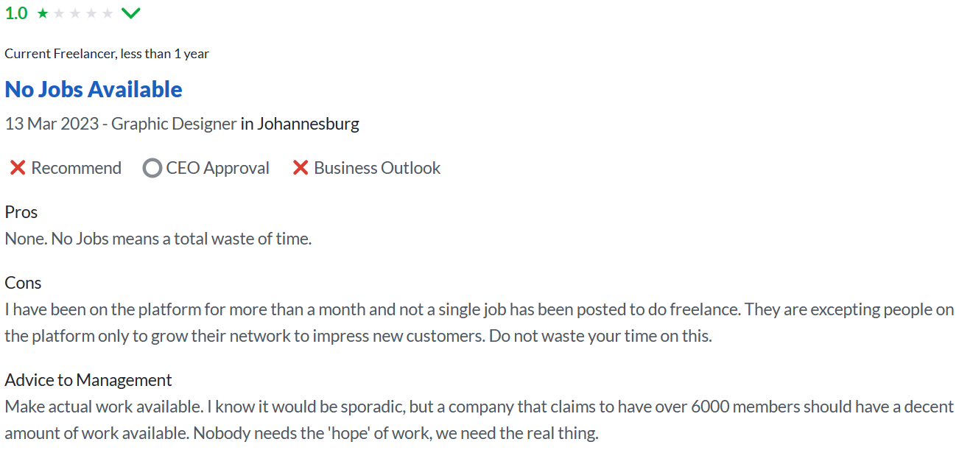Screen dimensions: 959x453
Task: Click the 1.0 rating score
Action: click(x=16, y=13)
